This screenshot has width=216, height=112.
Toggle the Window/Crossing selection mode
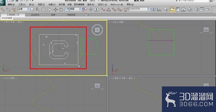pyautogui.click(x=49, y=9)
